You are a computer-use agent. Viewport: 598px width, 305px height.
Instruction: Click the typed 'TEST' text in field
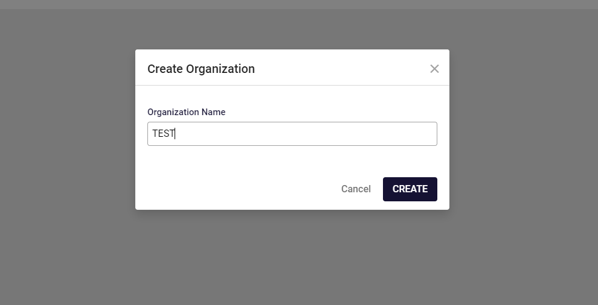pos(163,134)
